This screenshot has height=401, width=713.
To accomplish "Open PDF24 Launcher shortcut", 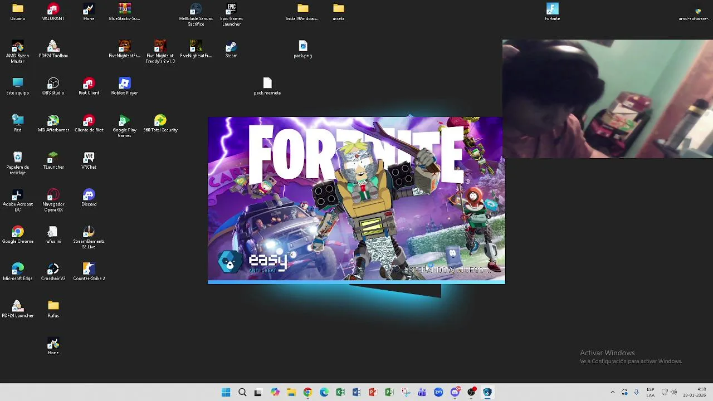I will click(x=17, y=309).
